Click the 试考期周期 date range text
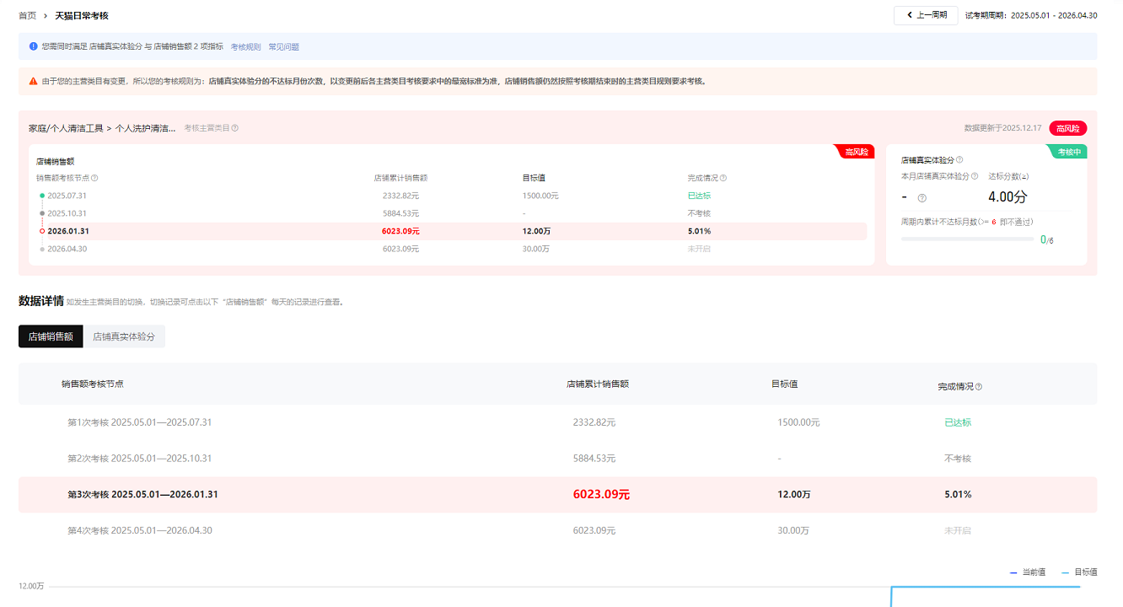Viewport: 1123px width, 607px height. [1031, 15]
